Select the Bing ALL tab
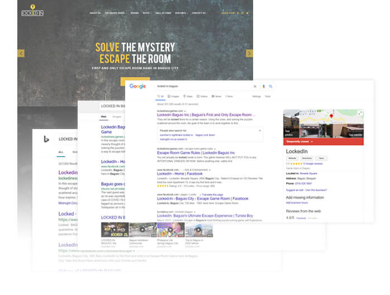390x295 pixels. coord(61,152)
